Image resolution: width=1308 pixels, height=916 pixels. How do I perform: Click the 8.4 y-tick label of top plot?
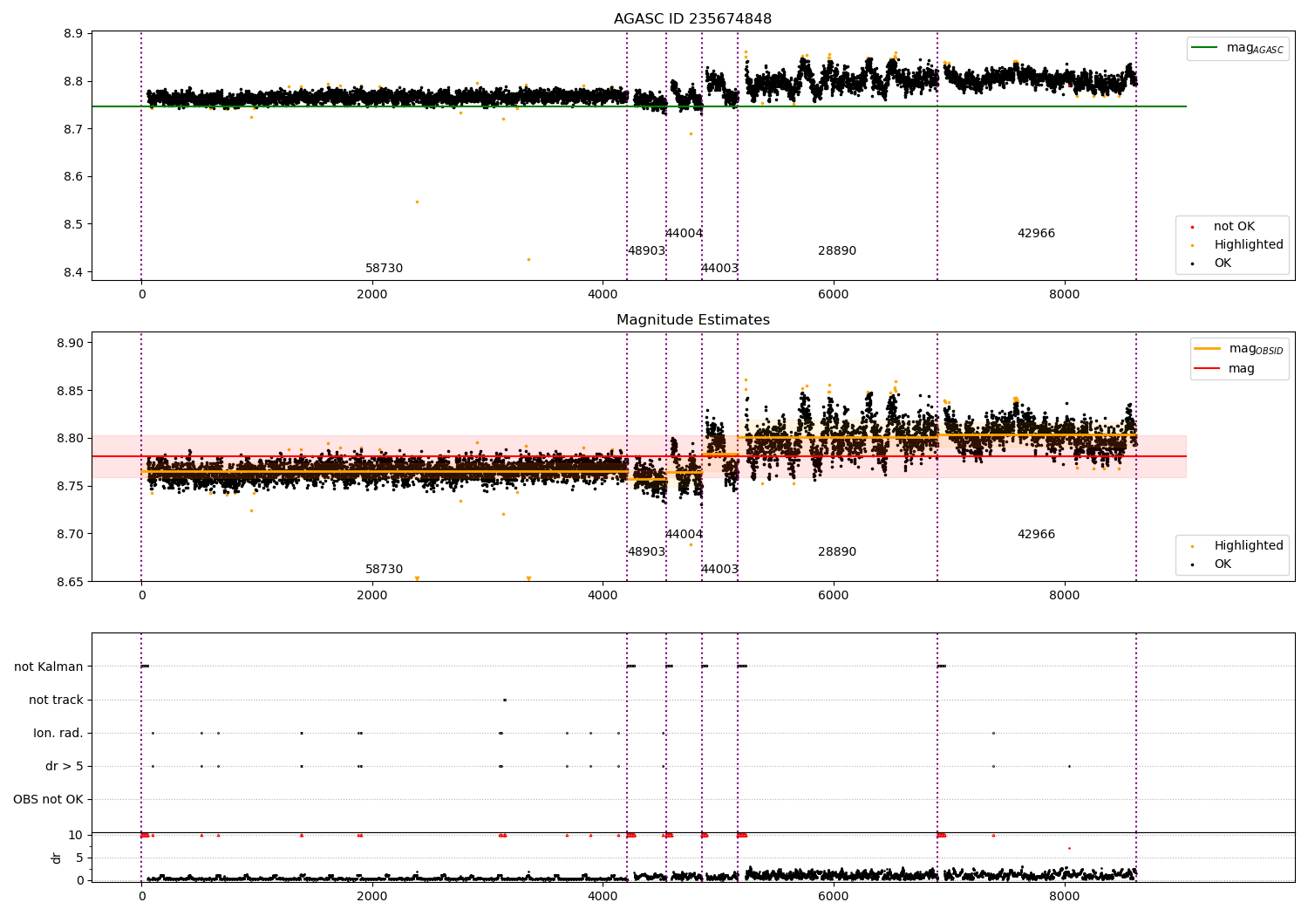(x=73, y=272)
